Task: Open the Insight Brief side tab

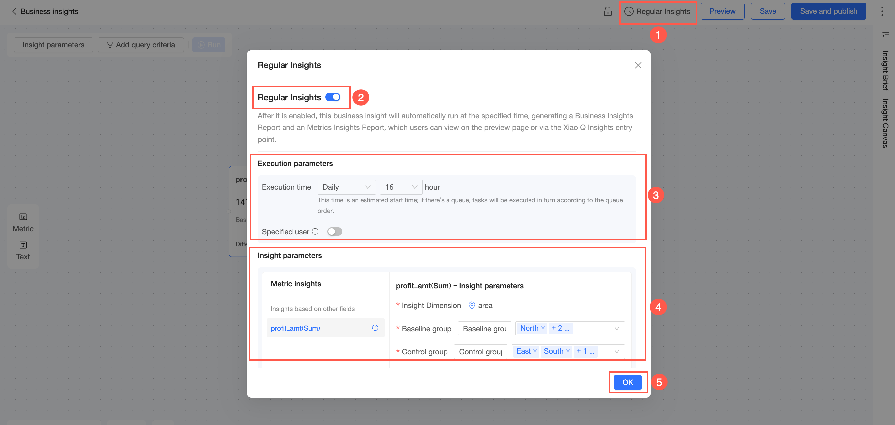Action: tap(885, 70)
